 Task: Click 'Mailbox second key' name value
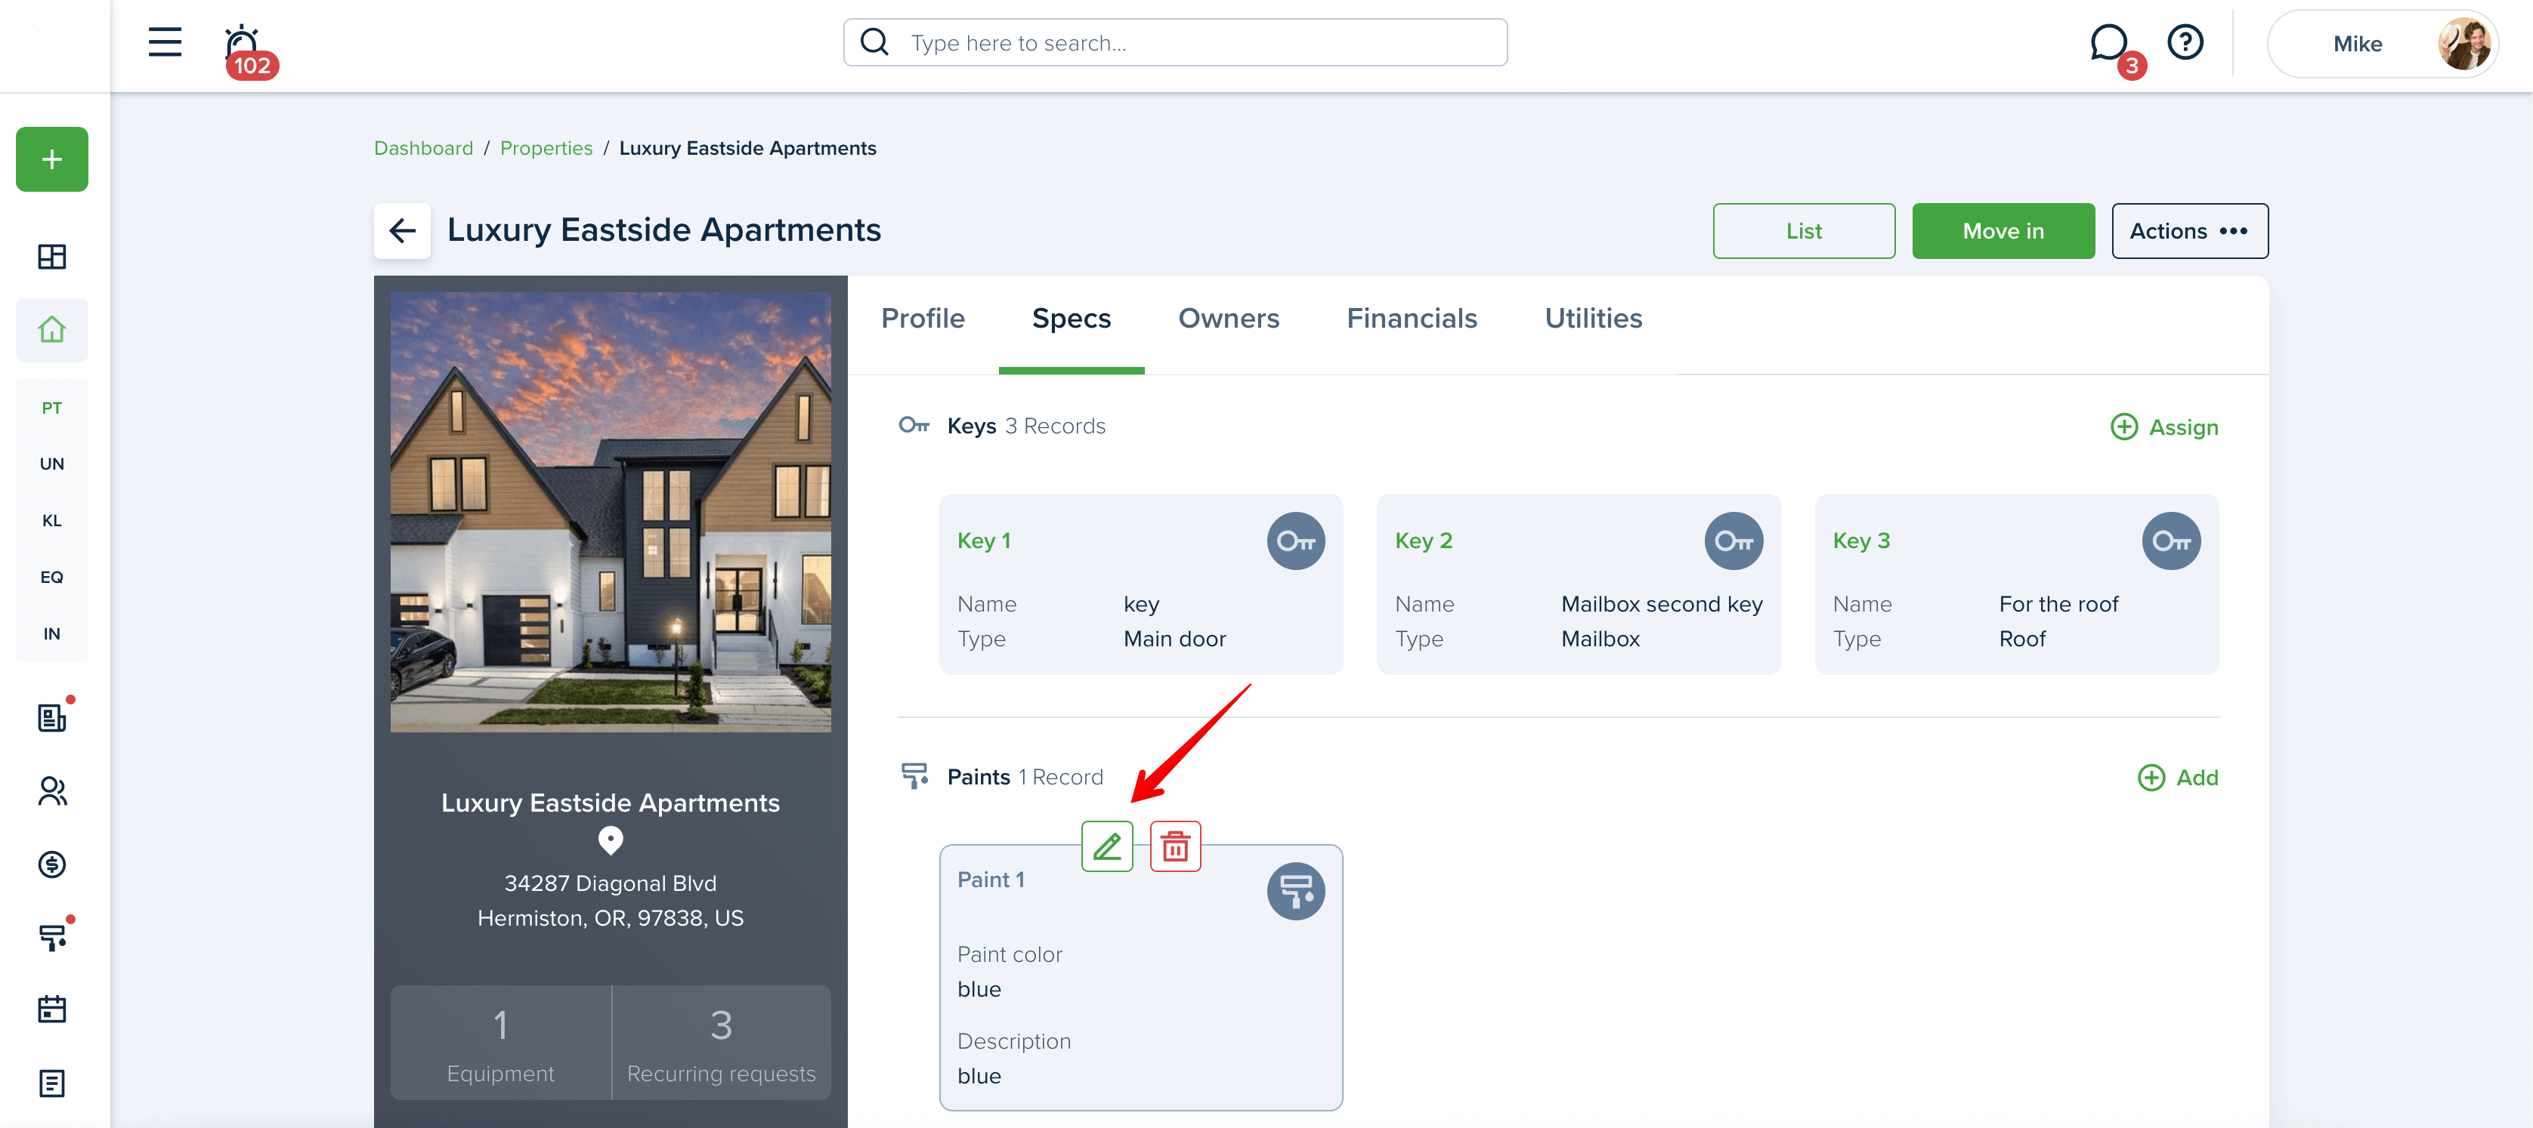pyautogui.click(x=1662, y=604)
